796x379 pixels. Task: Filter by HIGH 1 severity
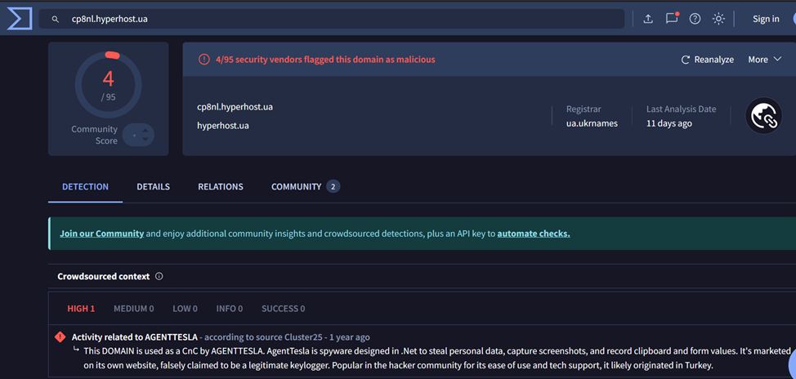tap(81, 309)
